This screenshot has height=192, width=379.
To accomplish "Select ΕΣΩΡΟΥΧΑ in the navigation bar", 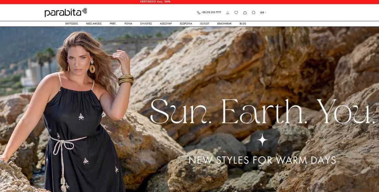I will click(x=186, y=24).
